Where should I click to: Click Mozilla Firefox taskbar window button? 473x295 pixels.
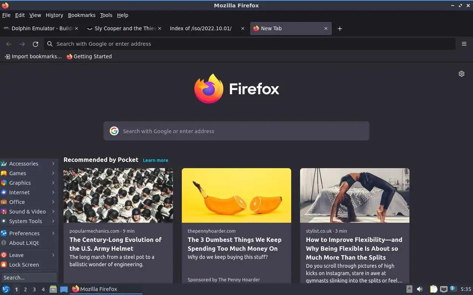106,289
